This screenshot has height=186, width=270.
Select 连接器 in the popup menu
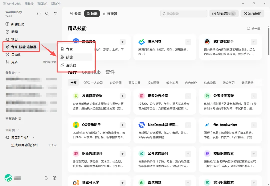click(75, 65)
